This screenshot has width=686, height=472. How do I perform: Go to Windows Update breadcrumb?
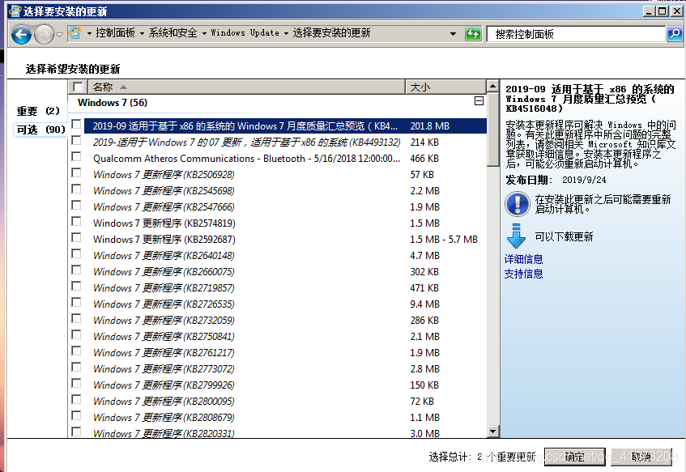pos(245,33)
